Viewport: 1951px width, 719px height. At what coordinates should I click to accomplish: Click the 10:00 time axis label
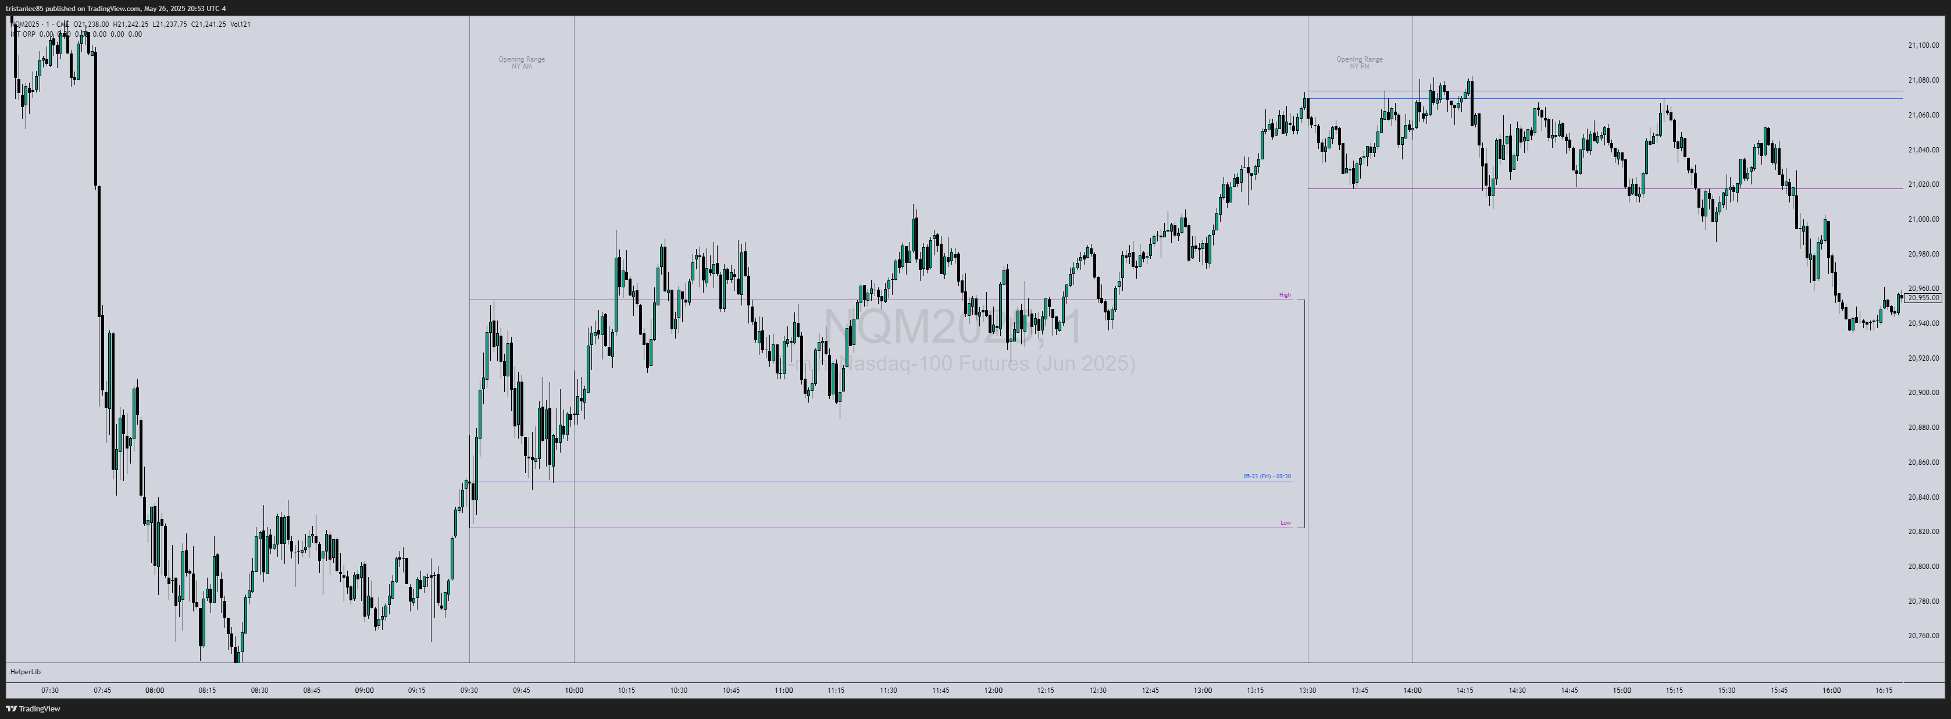574,691
